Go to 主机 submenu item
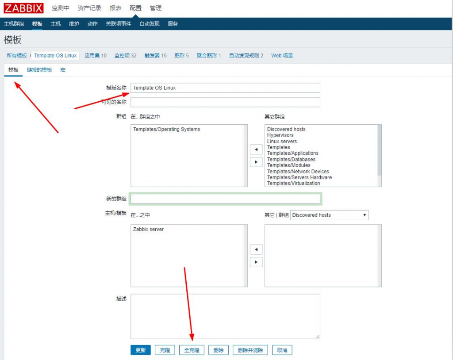453x360 pixels. 56,24
